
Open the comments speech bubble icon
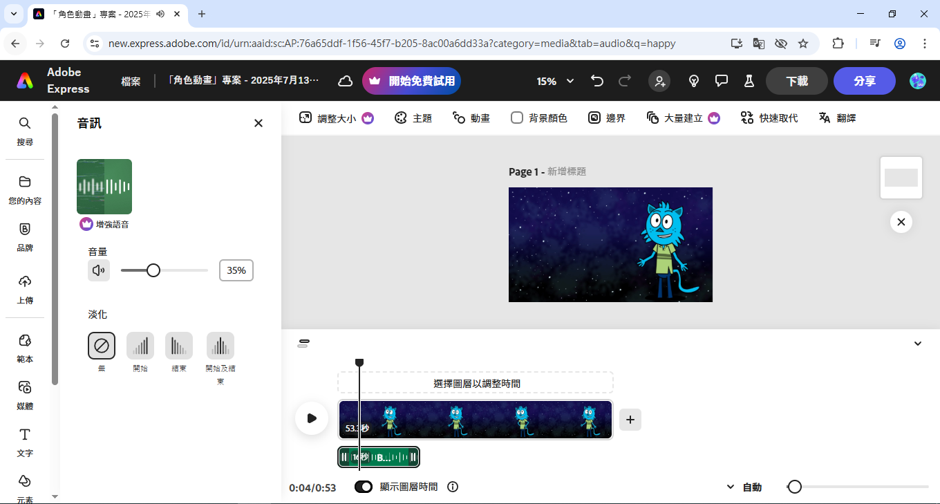tap(722, 82)
